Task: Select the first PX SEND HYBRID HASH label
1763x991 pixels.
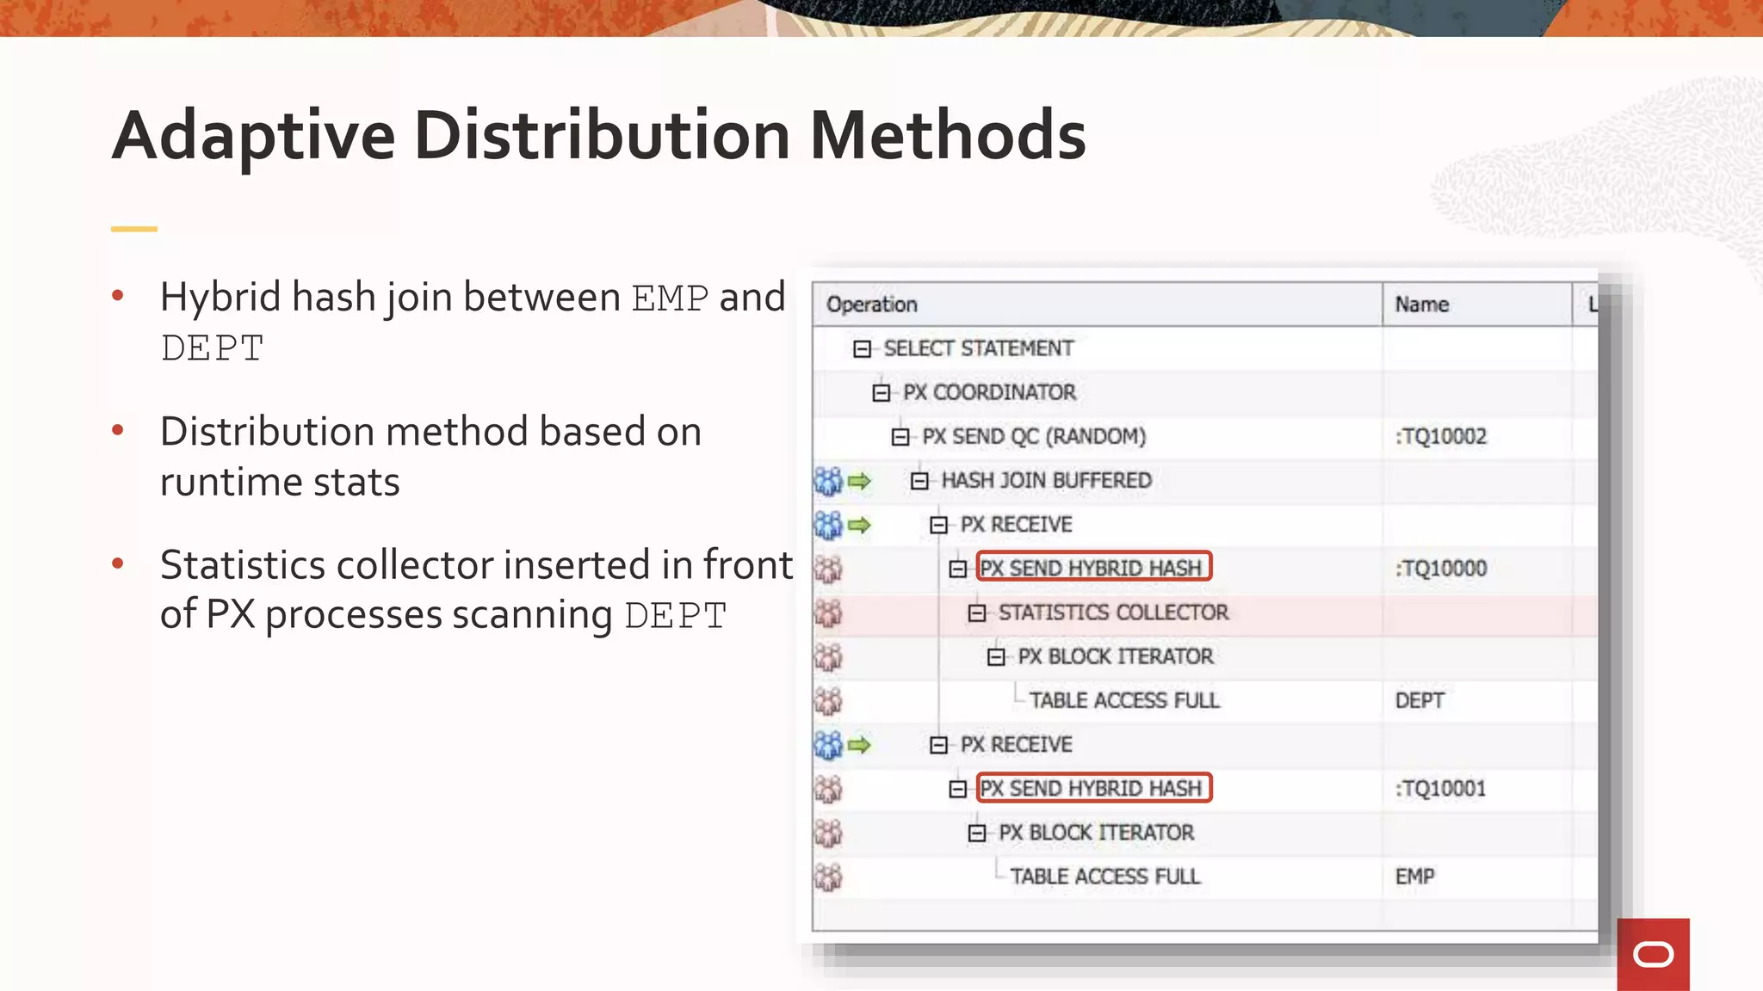Action: [1094, 567]
